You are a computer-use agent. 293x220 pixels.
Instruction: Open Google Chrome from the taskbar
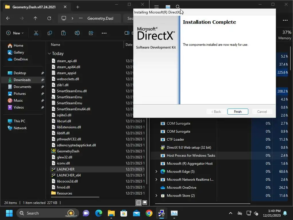[x=149, y=213]
